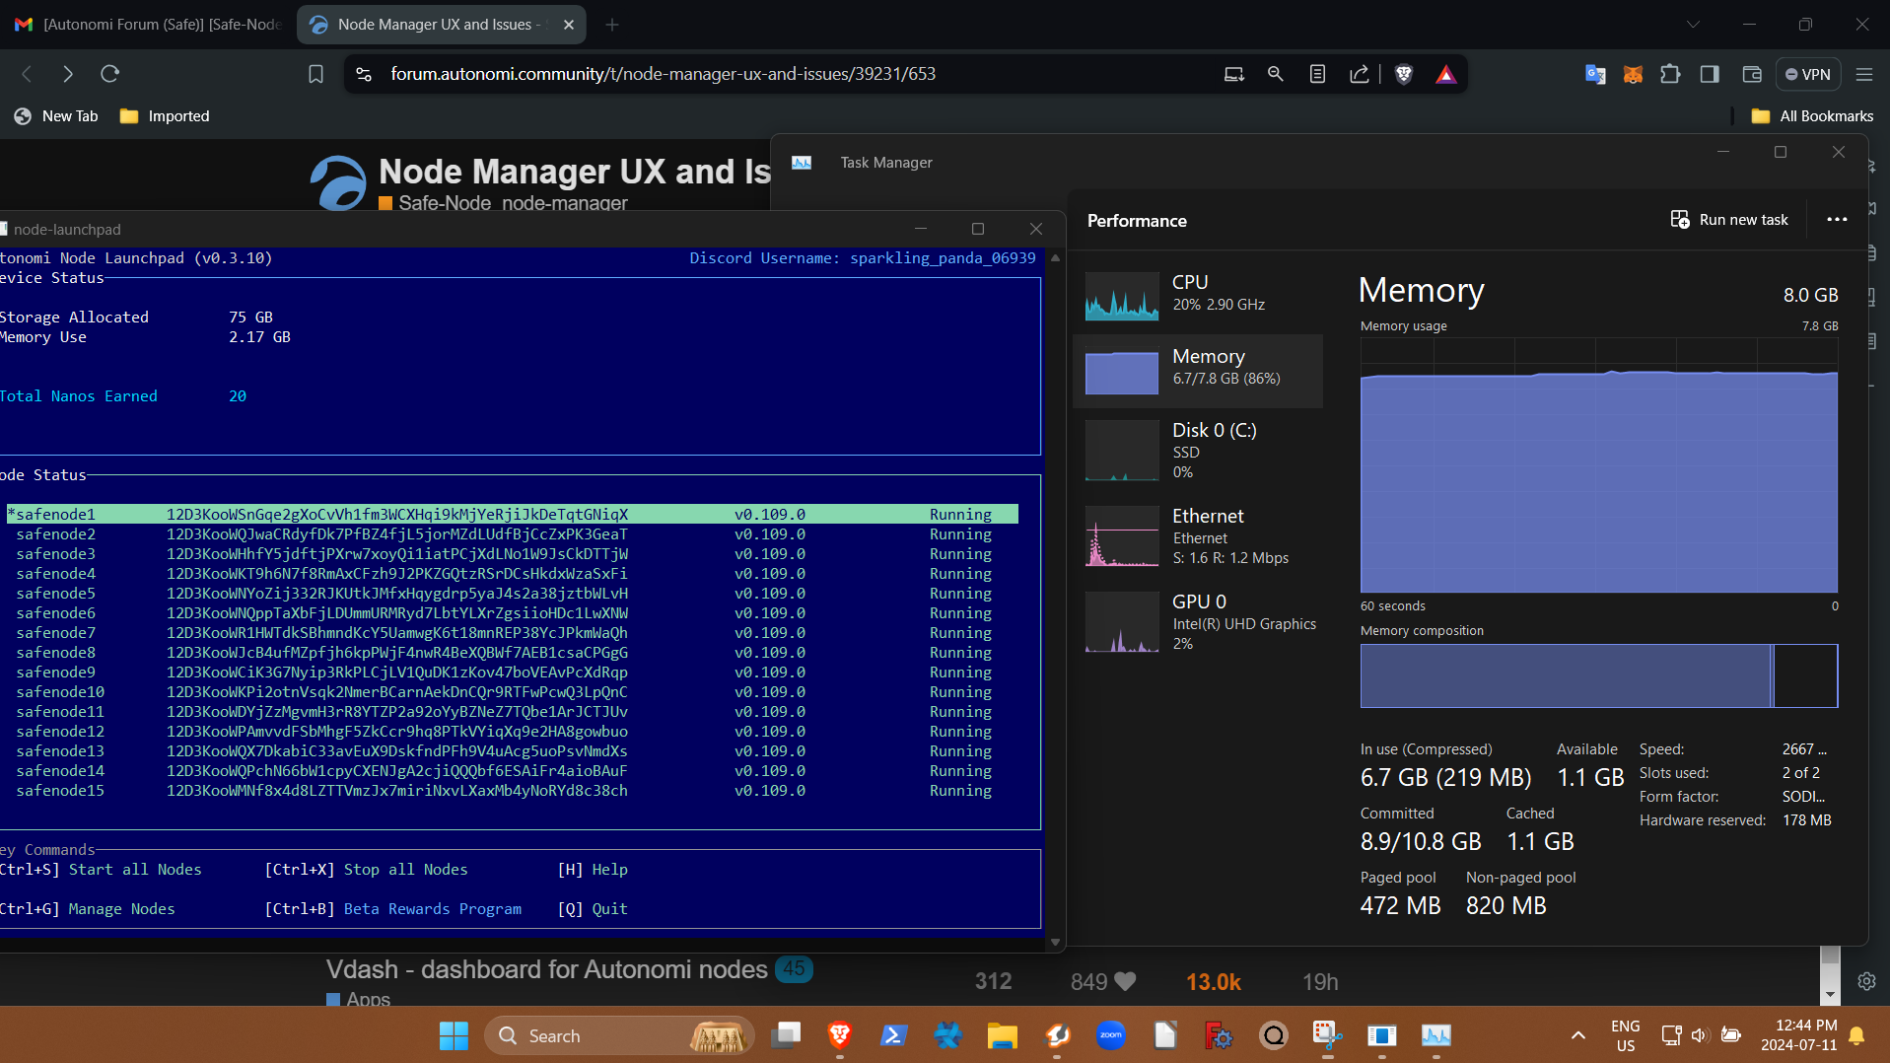
Task: Open the Apps category link
Action: click(359, 998)
